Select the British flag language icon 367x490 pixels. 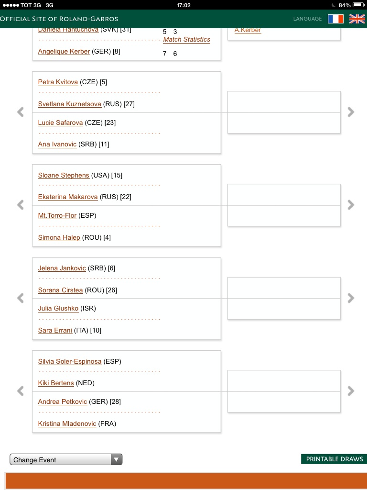click(x=357, y=19)
